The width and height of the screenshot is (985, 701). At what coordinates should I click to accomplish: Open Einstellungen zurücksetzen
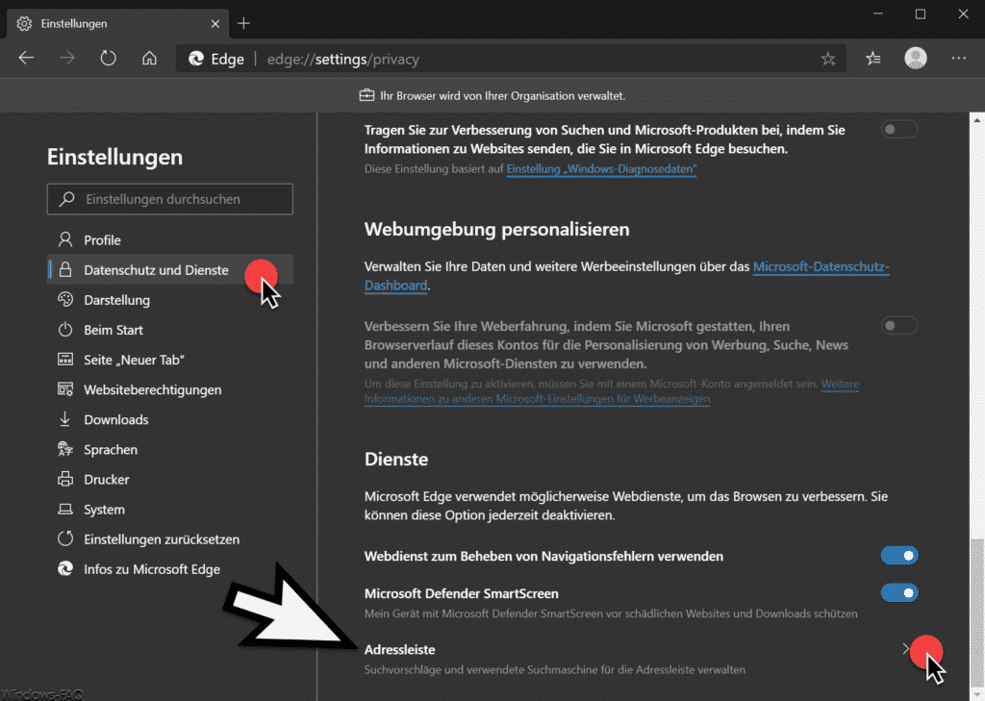pyautogui.click(x=169, y=539)
